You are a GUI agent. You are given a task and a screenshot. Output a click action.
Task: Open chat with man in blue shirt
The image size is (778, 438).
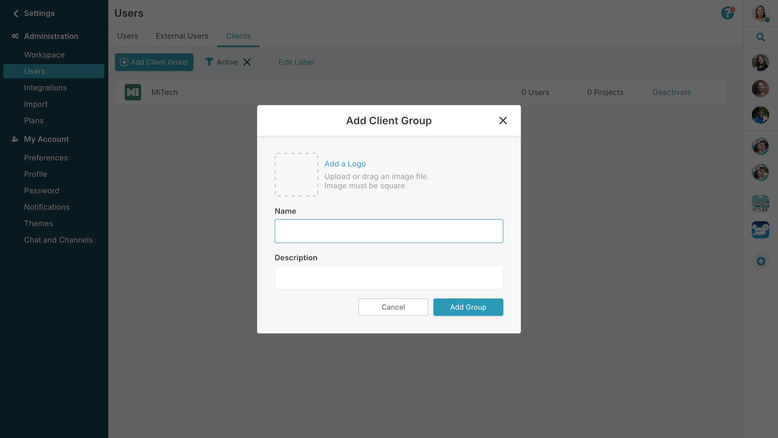(x=760, y=115)
